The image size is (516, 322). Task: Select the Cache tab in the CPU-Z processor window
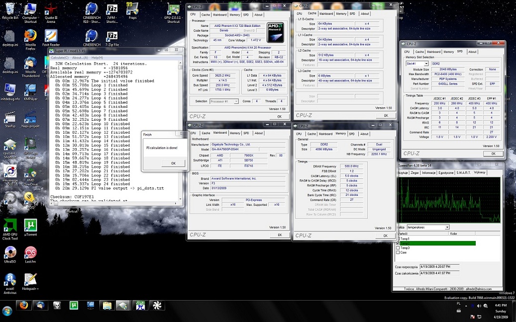206,15
